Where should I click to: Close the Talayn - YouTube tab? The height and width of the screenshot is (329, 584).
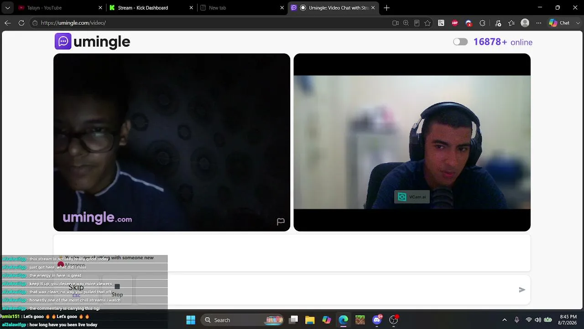click(100, 8)
